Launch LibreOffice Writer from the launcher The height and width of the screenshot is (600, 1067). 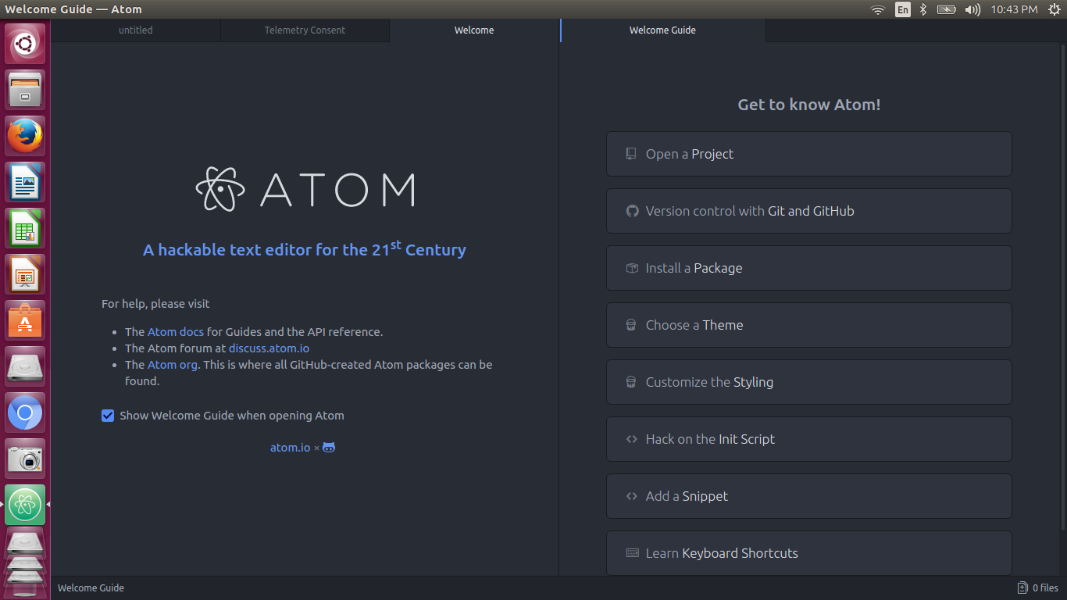(25, 182)
